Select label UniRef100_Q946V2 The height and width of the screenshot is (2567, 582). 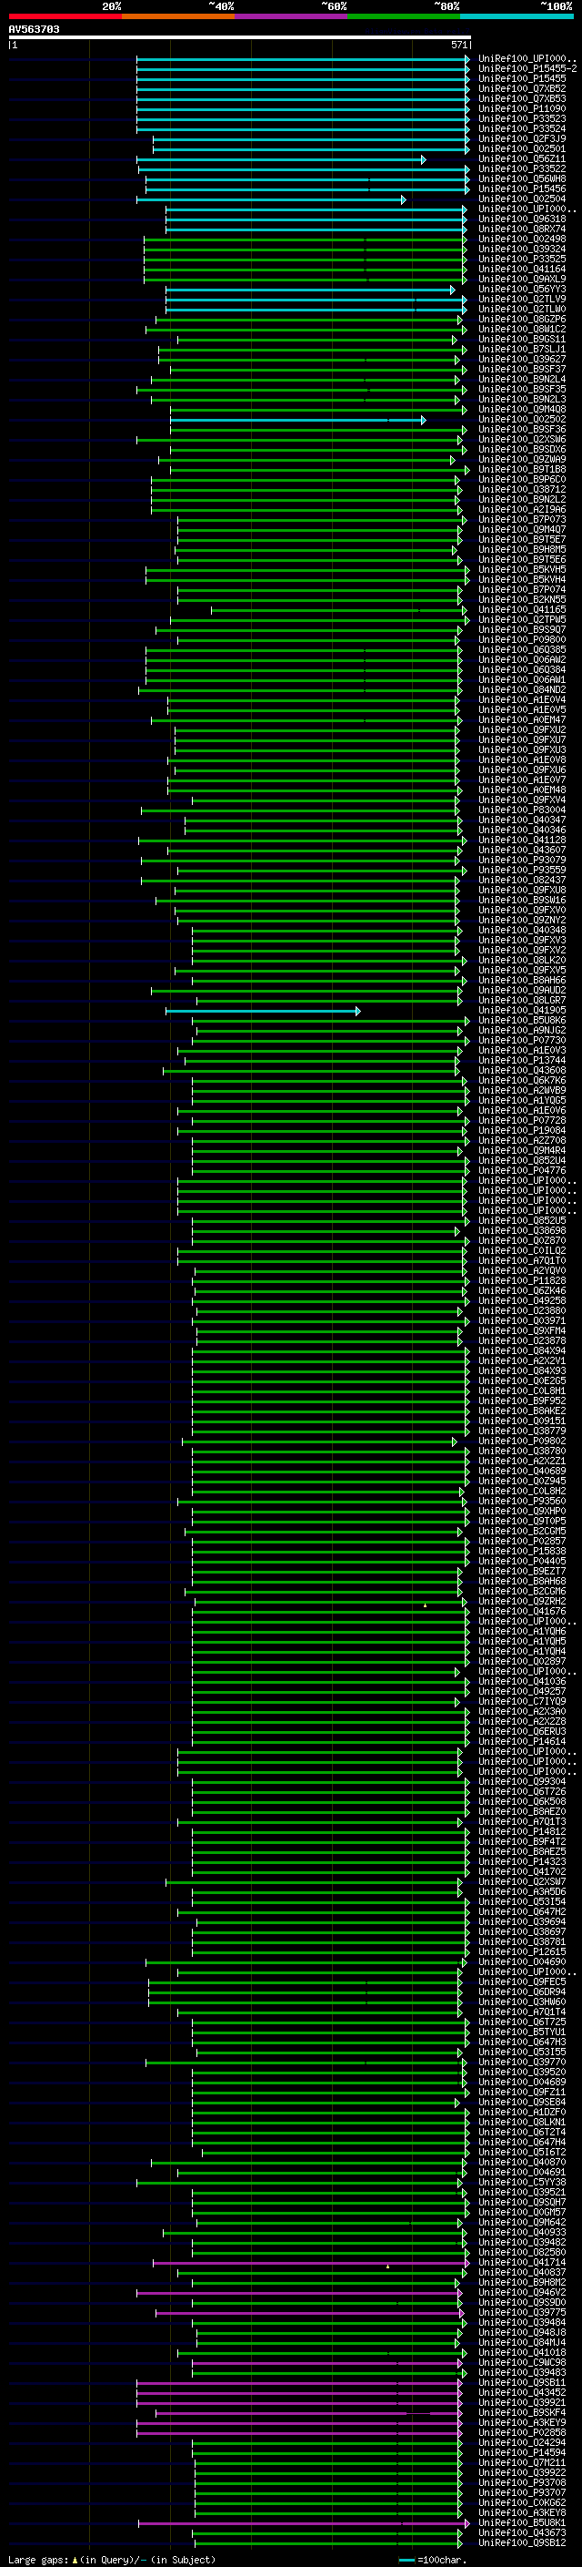(x=522, y=2292)
